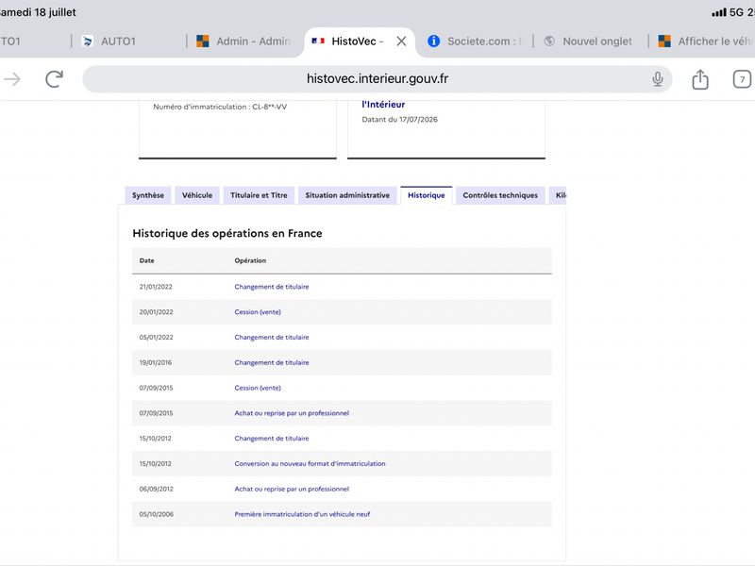Show the open tabs counter
Viewport: 755px width, 566px height.
(742, 79)
